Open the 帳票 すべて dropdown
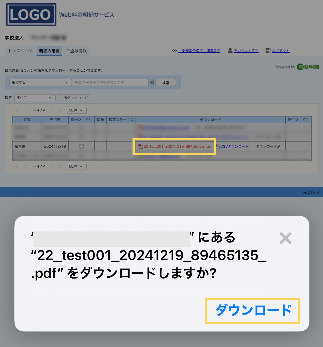Screen dimensions: 323x347 tap(35, 98)
